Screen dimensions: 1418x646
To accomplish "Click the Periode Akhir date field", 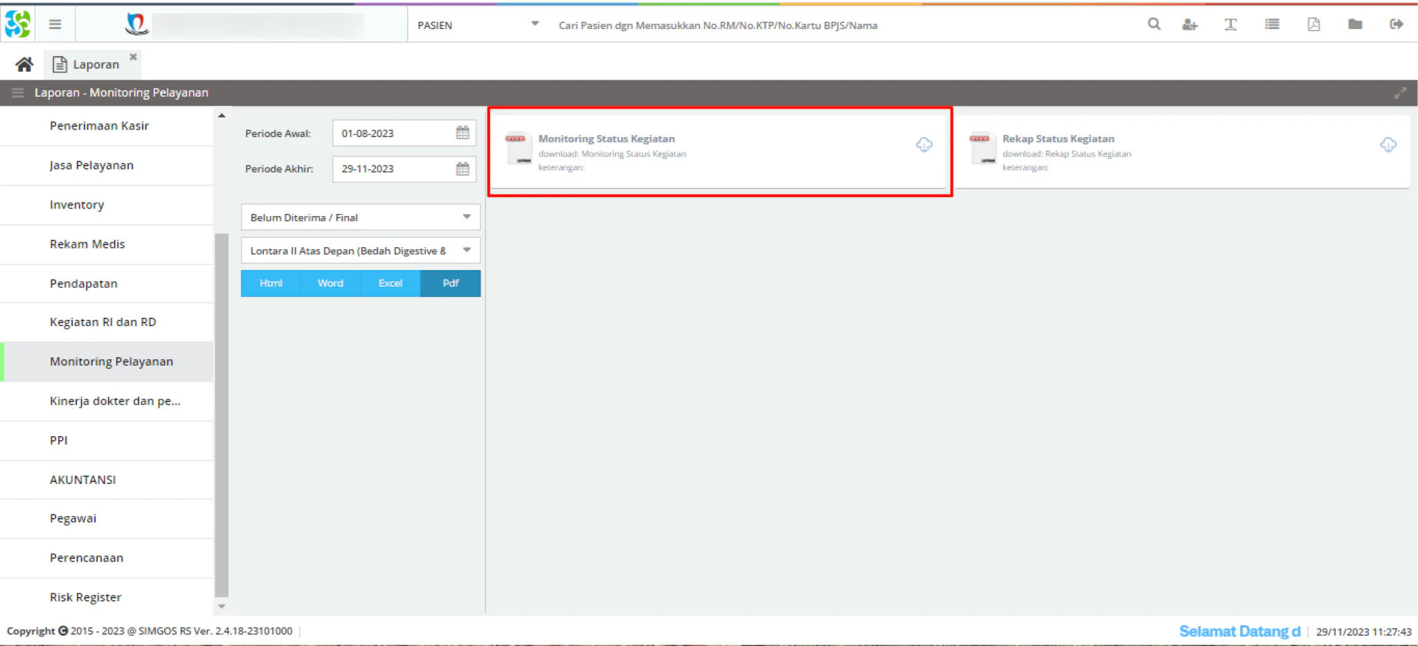I will 404,169.
